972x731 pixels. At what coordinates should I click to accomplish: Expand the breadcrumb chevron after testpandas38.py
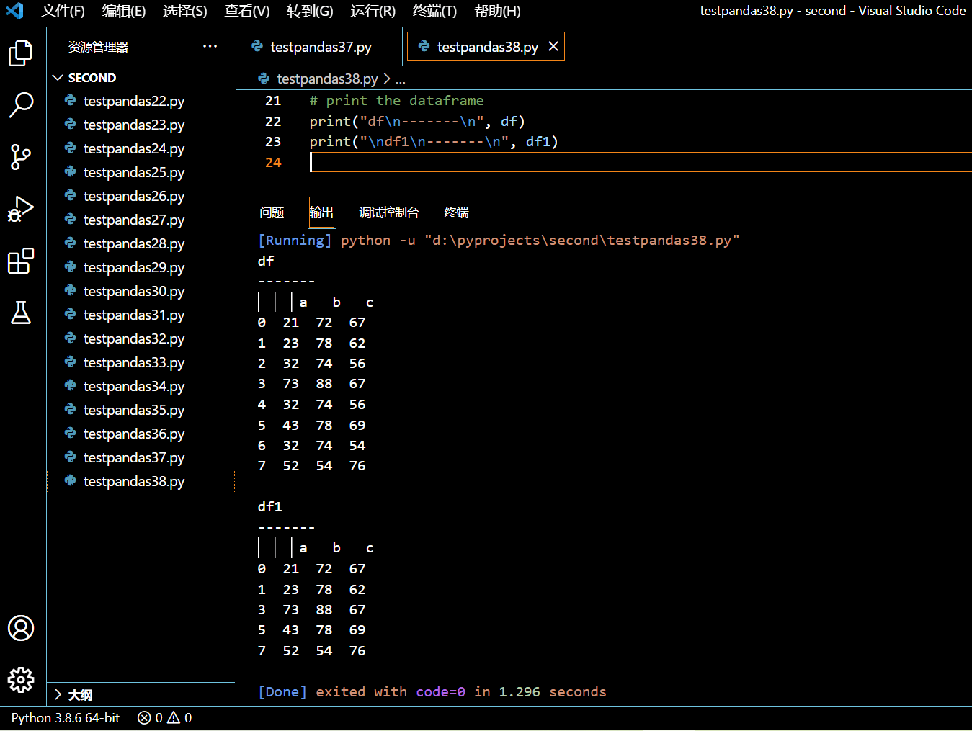387,78
